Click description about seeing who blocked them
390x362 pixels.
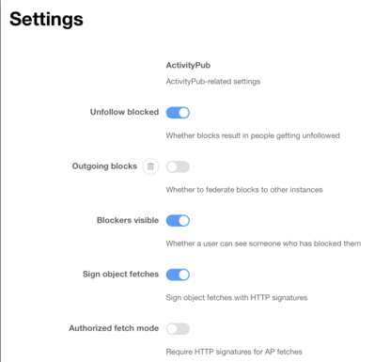[263, 244]
